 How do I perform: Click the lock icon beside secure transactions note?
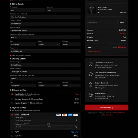11,110
